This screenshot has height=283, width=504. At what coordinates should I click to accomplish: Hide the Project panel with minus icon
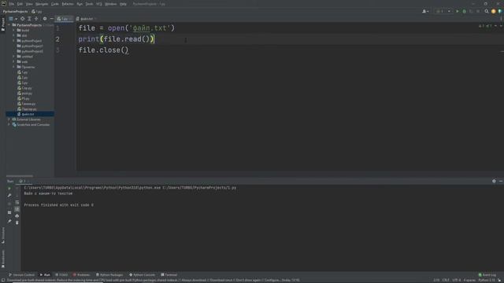click(x=51, y=19)
